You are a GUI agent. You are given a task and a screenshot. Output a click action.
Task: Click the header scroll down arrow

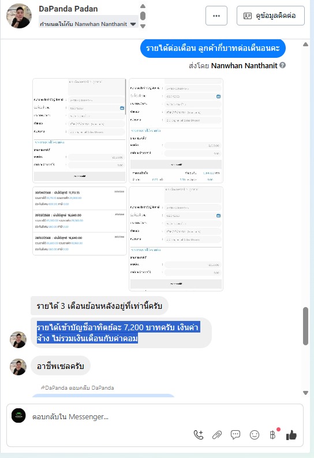point(143,26)
